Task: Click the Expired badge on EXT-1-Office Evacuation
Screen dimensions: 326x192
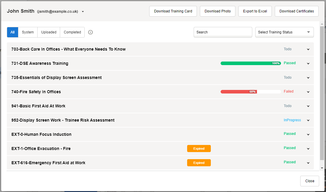Action: tap(199, 149)
